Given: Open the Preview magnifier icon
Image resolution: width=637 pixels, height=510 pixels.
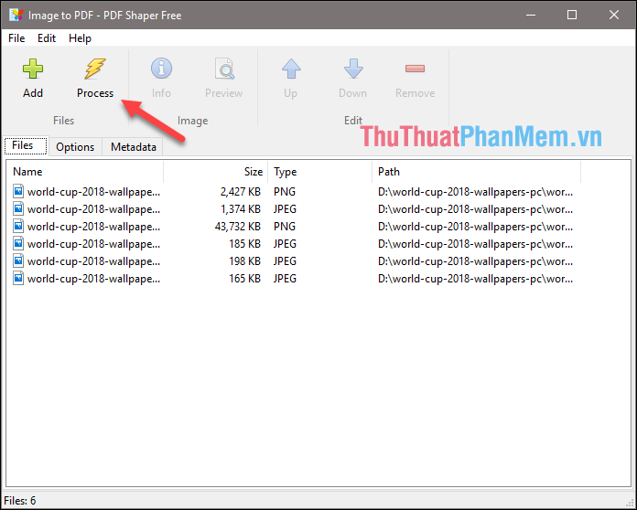Looking at the screenshot, I should pyautogui.click(x=224, y=69).
